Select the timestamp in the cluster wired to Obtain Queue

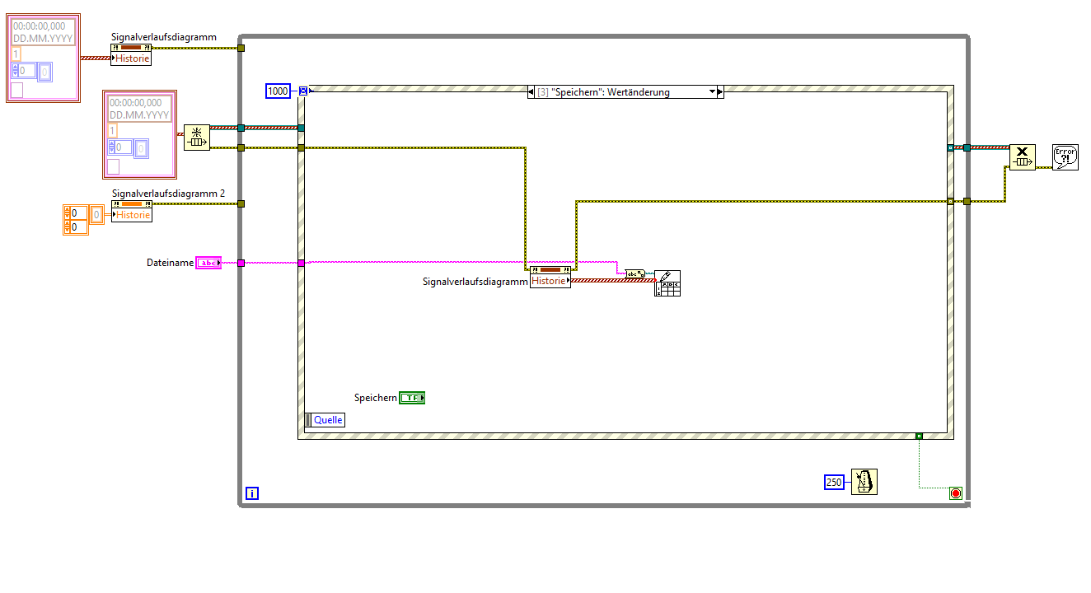[x=139, y=110]
